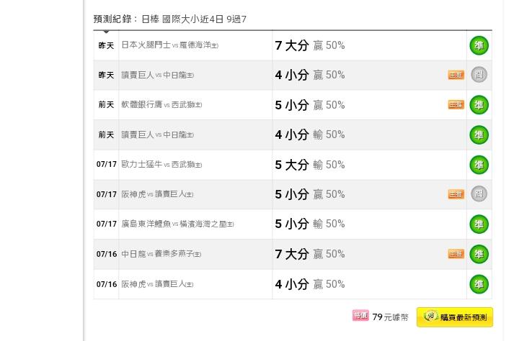This screenshot has height=341, width=519.
Task: Click 購買最新預測 yellow button
Action: pos(455,317)
